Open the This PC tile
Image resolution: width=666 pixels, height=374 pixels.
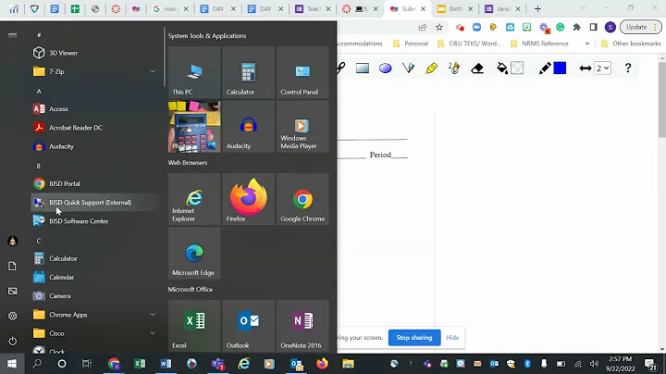(194, 72)
